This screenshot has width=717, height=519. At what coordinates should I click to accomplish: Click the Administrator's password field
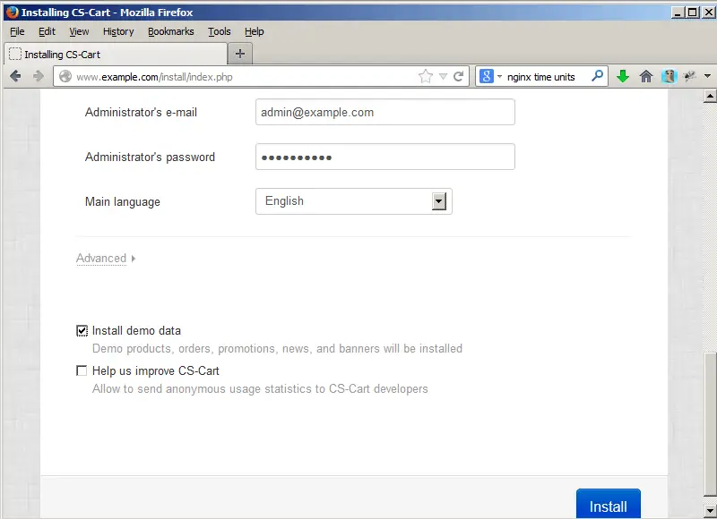point(385,157)
